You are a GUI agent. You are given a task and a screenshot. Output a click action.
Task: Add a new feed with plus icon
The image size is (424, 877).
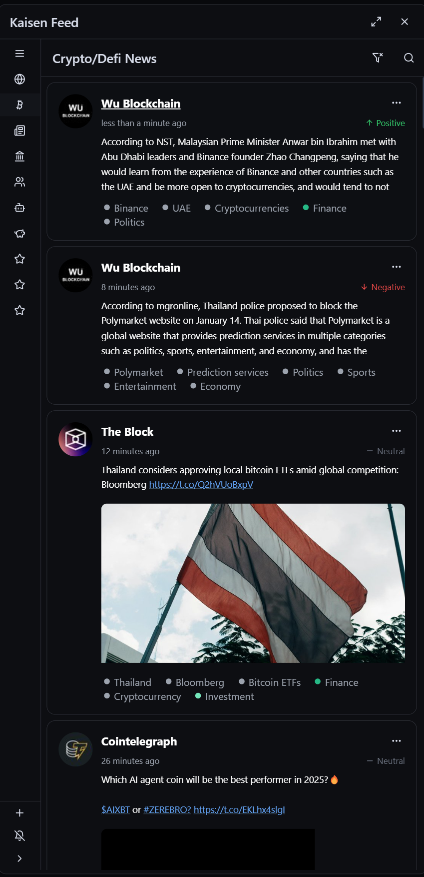[x=19, y=813]
